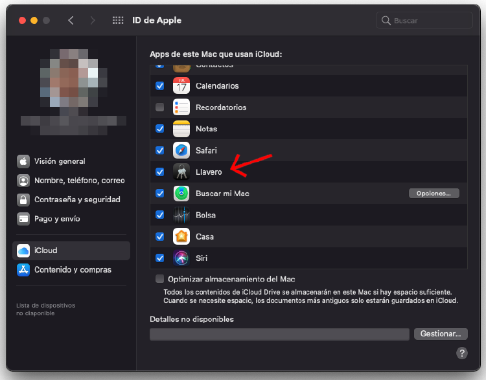
Task: Click the Casa home icon
Action: 181,236
